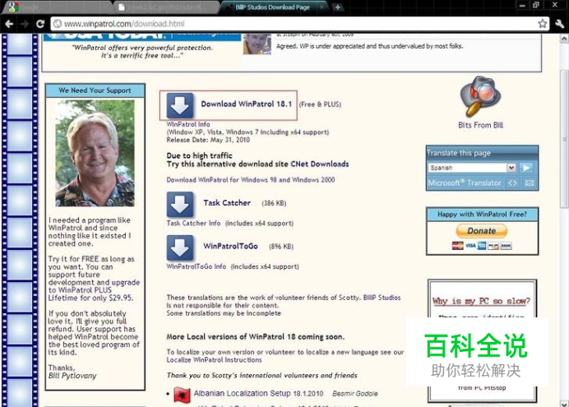Open the browser wrench settings menu
Viewport: 569px width, 407px height.
click(559, 24)
